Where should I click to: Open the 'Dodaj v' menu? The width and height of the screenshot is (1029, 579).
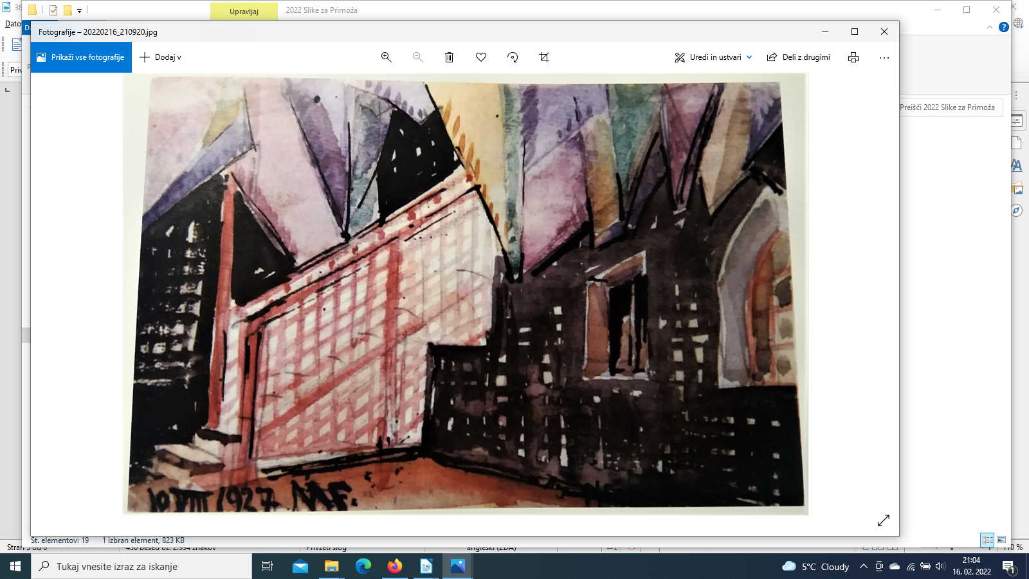point(161,57)
